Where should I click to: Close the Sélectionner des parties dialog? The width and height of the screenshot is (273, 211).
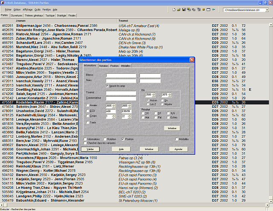[x=192, y=61]
